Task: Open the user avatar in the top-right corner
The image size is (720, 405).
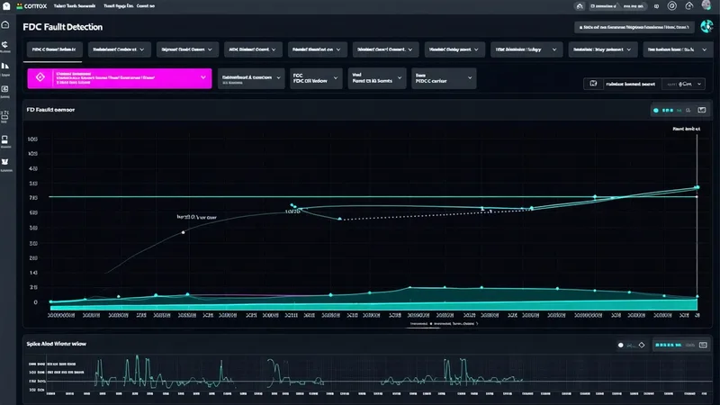Action: pyautogui.click(x=706, y=5)
